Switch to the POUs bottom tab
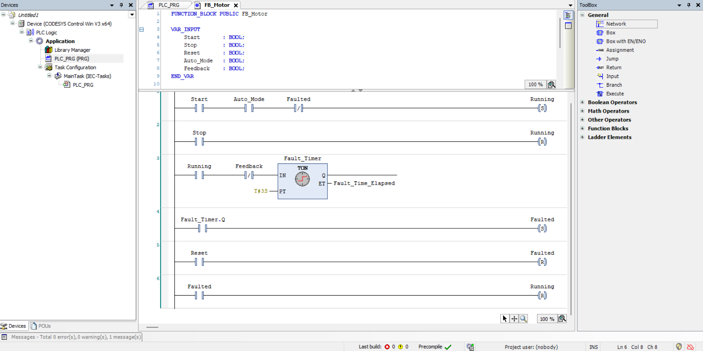Viewport: 703px width, 351px height. 41,326
